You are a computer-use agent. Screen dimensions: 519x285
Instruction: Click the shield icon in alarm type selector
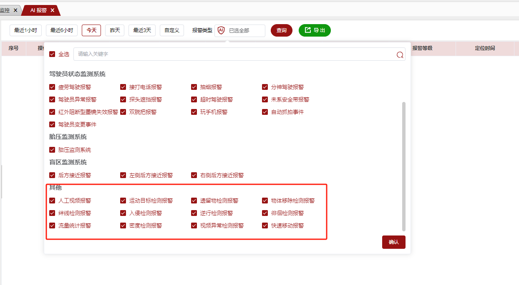click(221, 30)
